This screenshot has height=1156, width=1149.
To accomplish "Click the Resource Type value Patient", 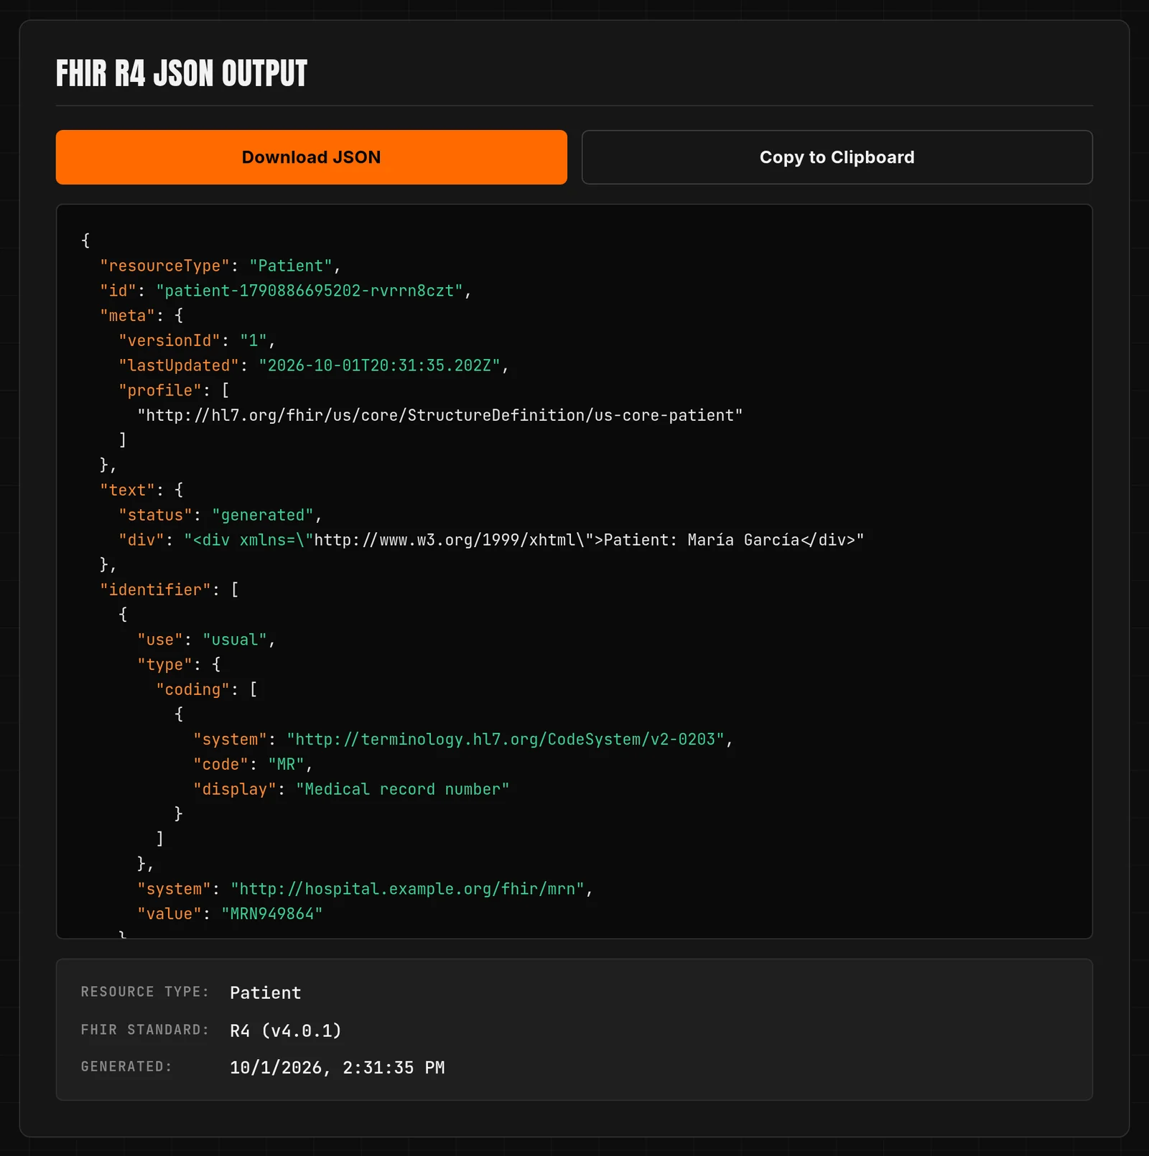I will (x=266, y=993).
